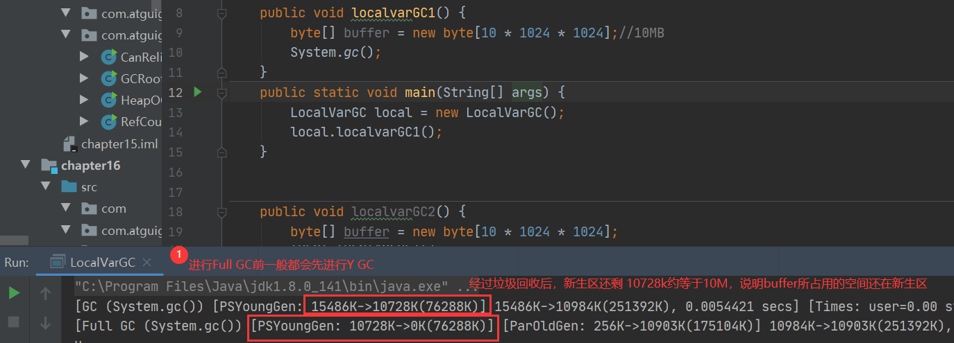Click the RefCou class icon
Viewport: 954px width, 343px height.
coord(109,122)
